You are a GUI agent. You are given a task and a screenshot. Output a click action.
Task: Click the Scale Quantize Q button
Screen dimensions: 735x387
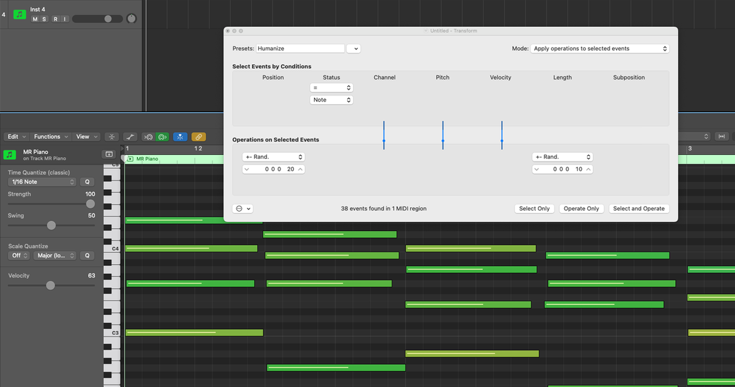pyautogui.click(x=87, y=256)
